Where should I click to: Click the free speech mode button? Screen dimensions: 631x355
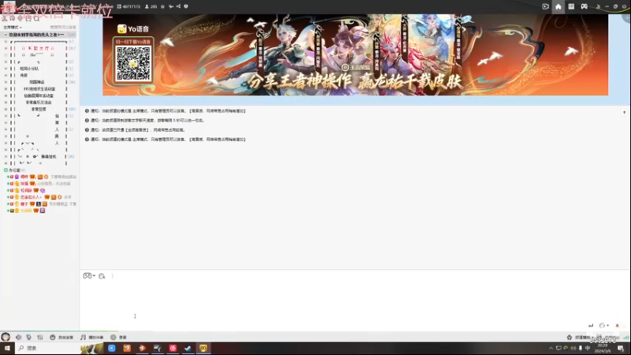(x=62, y=338)
